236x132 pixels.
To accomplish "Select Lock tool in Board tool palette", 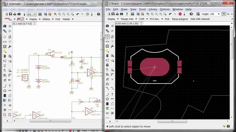I will coord(107,65).
